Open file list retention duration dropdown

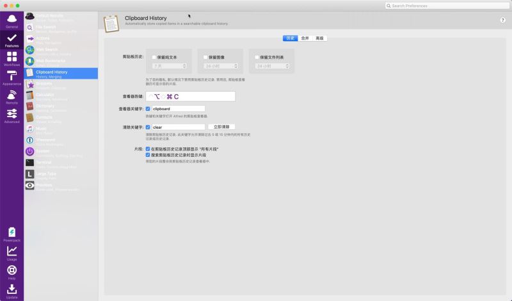point(272,66)
